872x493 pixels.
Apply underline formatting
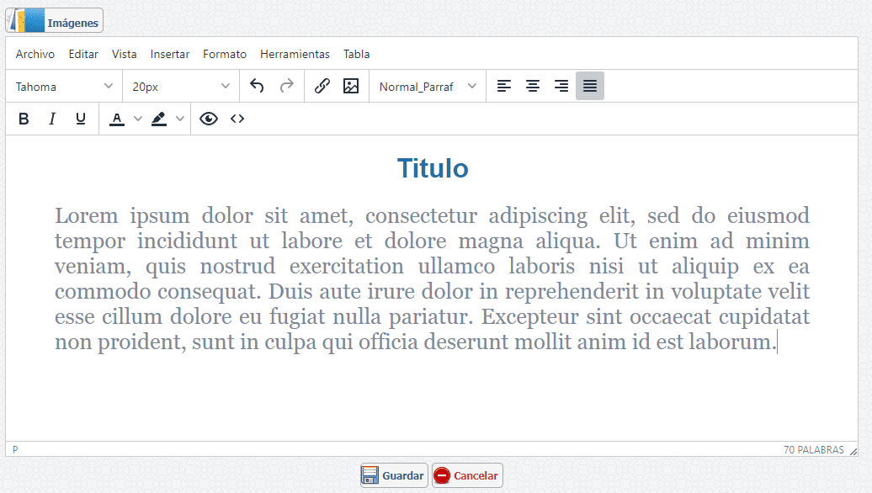[80, 118]
